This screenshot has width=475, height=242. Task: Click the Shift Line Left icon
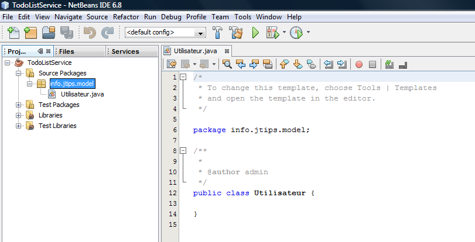click(329, 64)
